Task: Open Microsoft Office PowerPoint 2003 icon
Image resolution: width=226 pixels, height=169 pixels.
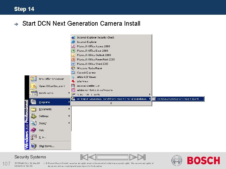Action: coord(73,59)
